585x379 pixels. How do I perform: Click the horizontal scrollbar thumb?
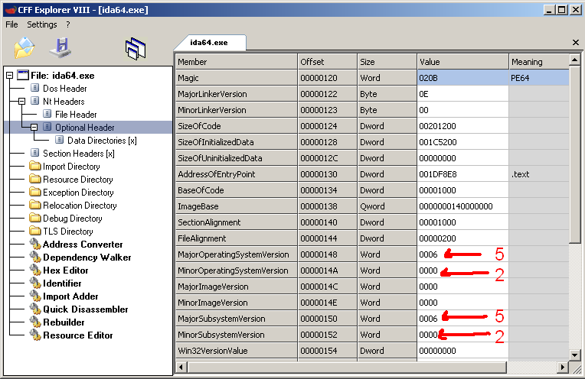click(347, 368)
